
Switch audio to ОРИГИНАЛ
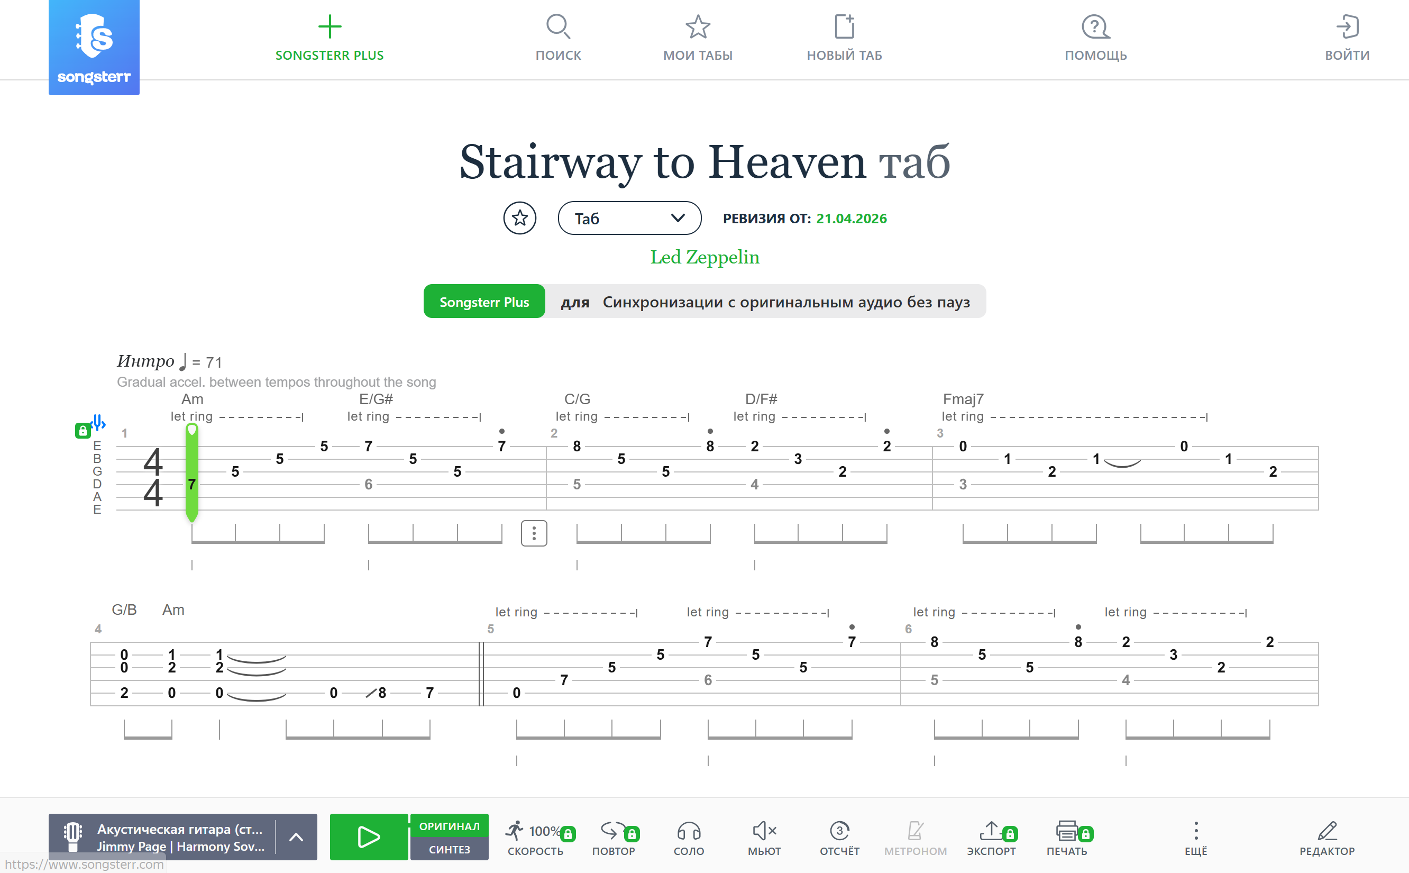click(450, 826)
